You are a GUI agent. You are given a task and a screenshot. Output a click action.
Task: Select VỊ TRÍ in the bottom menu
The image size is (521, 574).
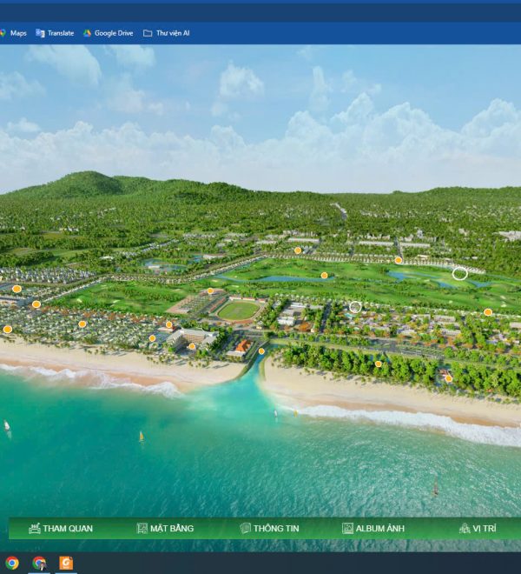[478, 528]
